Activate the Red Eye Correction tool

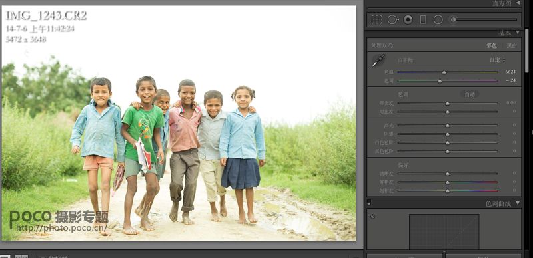(x=408, y=20)
